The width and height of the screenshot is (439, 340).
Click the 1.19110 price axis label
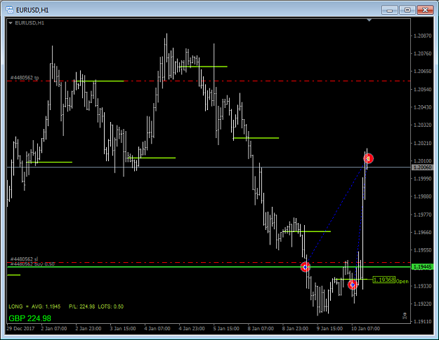tap(423, 322)
